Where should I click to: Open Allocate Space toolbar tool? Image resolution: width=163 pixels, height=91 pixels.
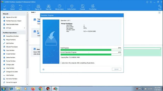click(x=59, y=7)
